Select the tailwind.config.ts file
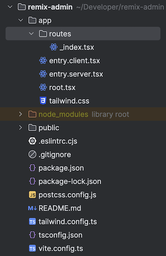Image resolution: width=166 pixels, height=256 pixels. pyautogui.click(x=67, y=222)
